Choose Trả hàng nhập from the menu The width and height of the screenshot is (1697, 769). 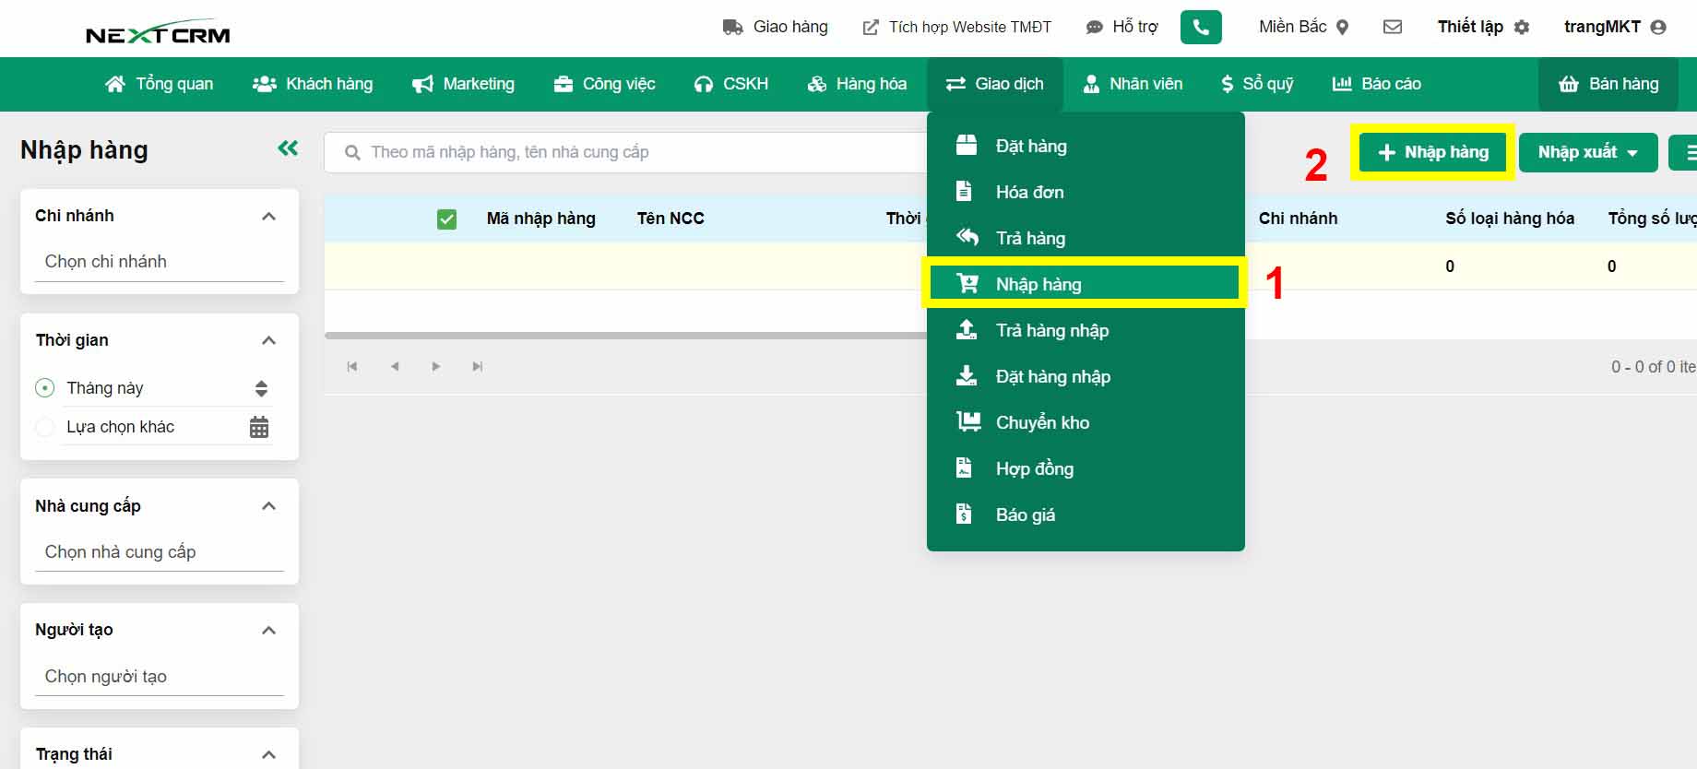point(1051,330)
